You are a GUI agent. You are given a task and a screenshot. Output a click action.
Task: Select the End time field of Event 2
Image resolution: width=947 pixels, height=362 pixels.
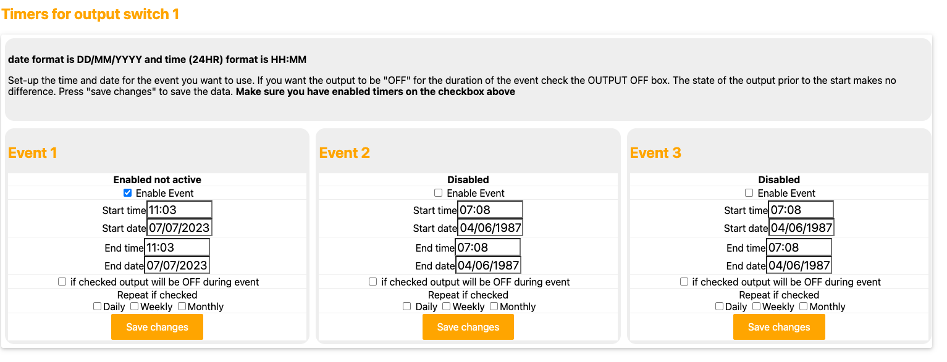click(x=487, y=247)
